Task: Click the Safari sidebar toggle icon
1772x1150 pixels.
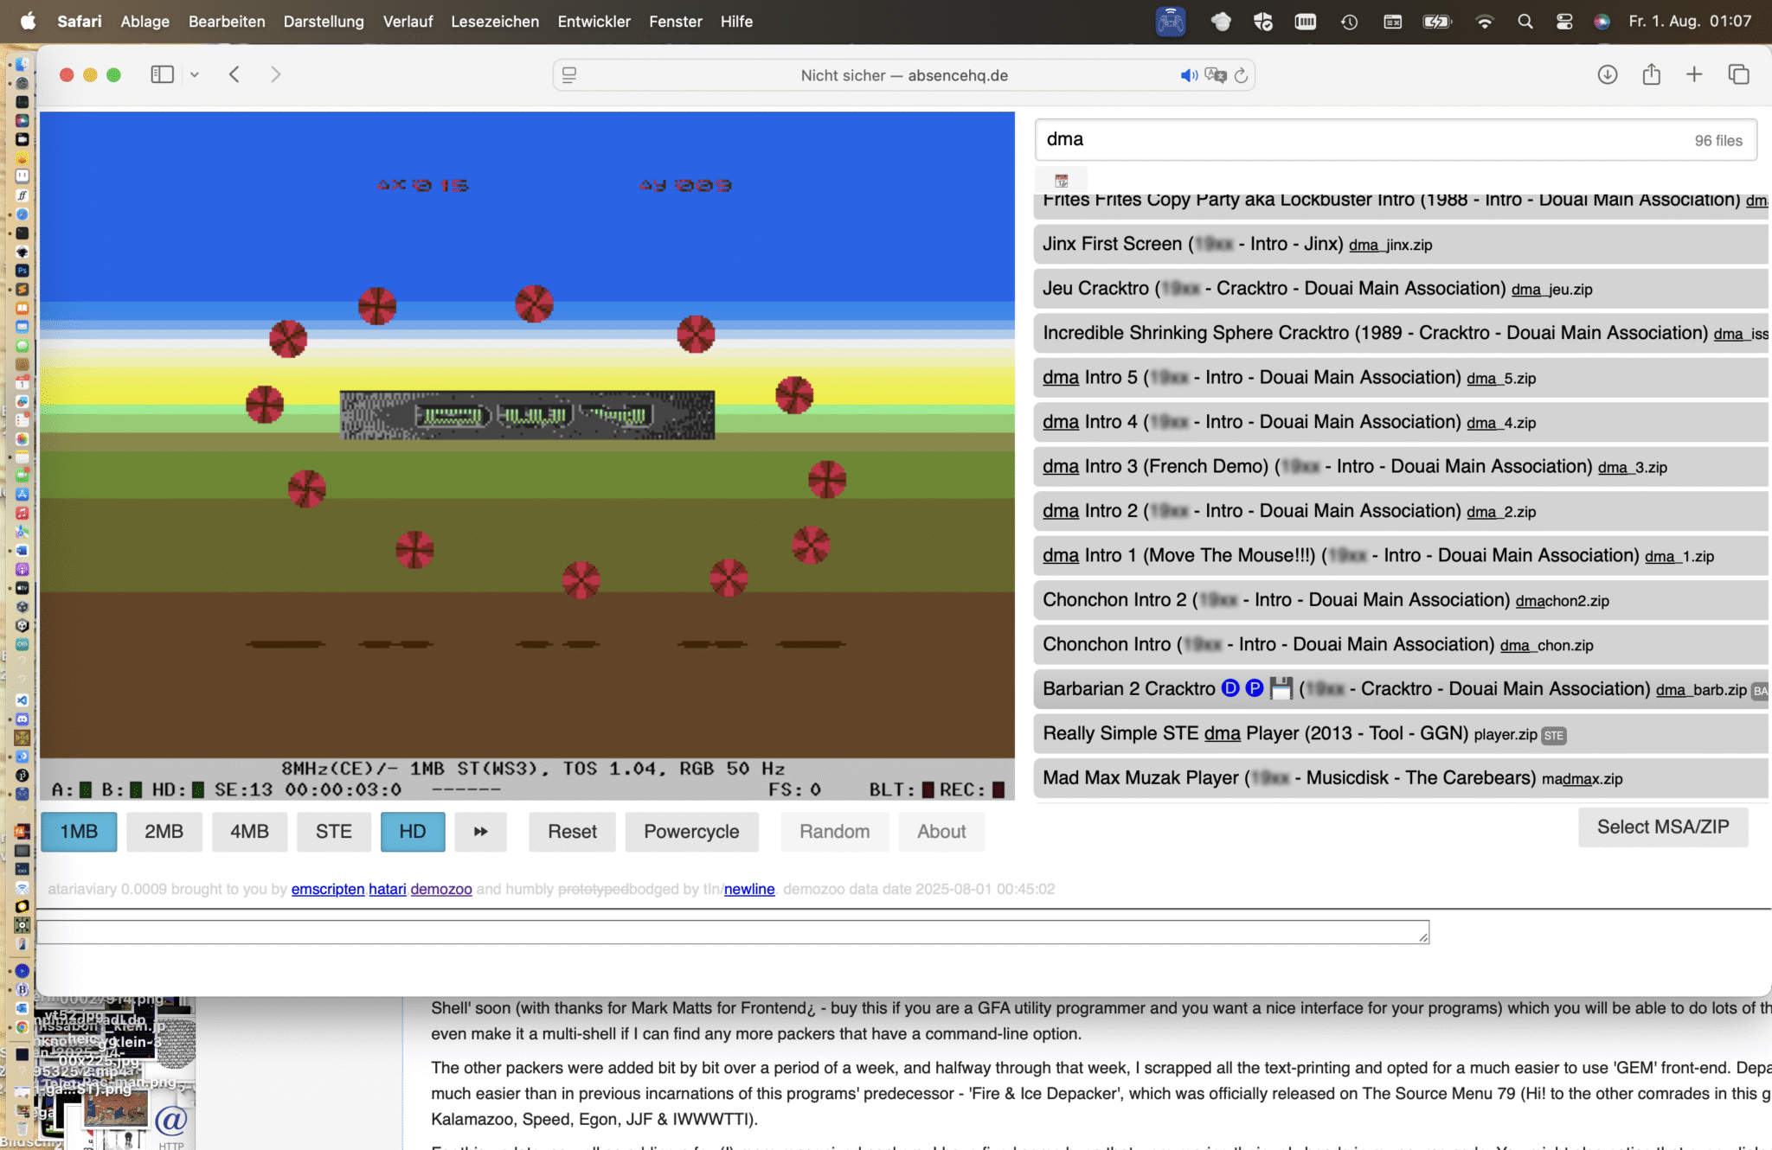Action: point(162,74)
